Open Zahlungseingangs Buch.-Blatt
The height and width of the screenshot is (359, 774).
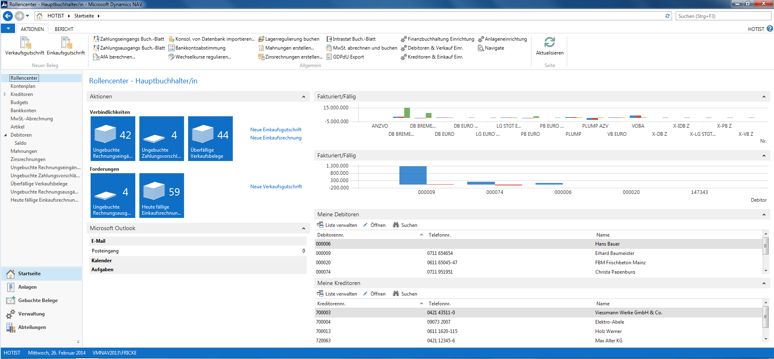(x=129, y=39)
